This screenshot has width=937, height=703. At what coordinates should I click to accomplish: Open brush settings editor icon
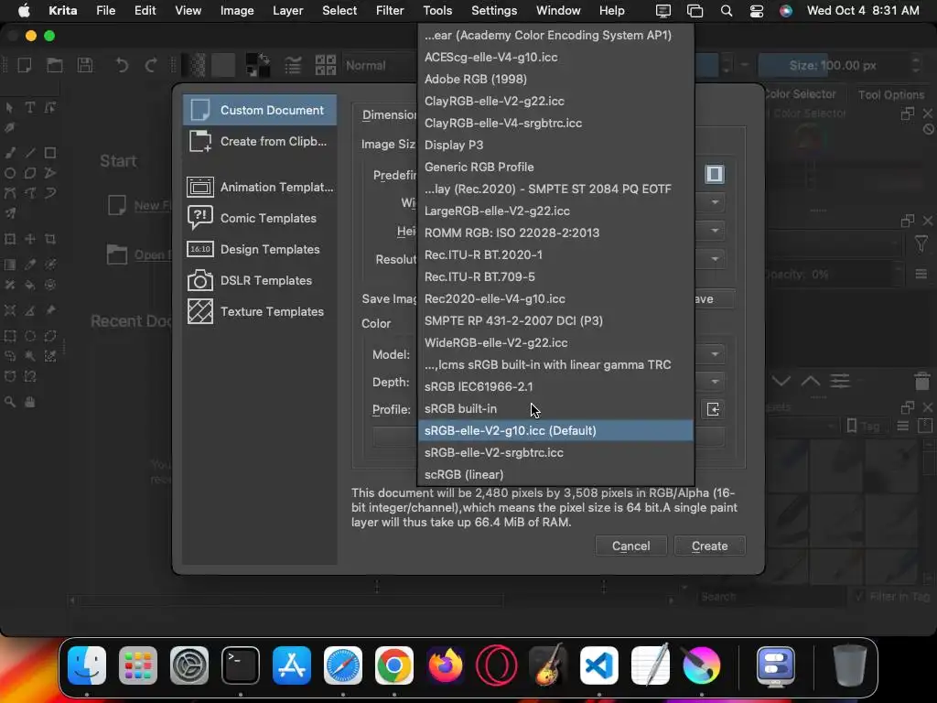(x=292, y=65)
